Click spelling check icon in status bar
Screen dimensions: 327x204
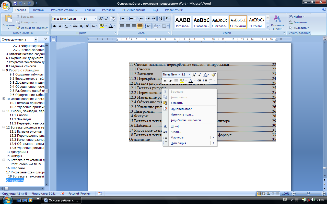(62, 194)
